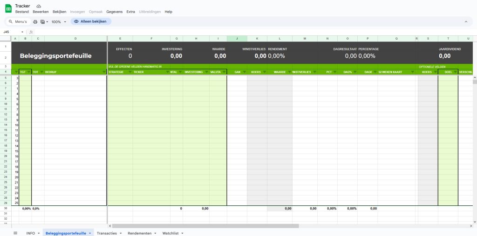
Task: Click the filter icon in TGT header
Action: (29, 72)
